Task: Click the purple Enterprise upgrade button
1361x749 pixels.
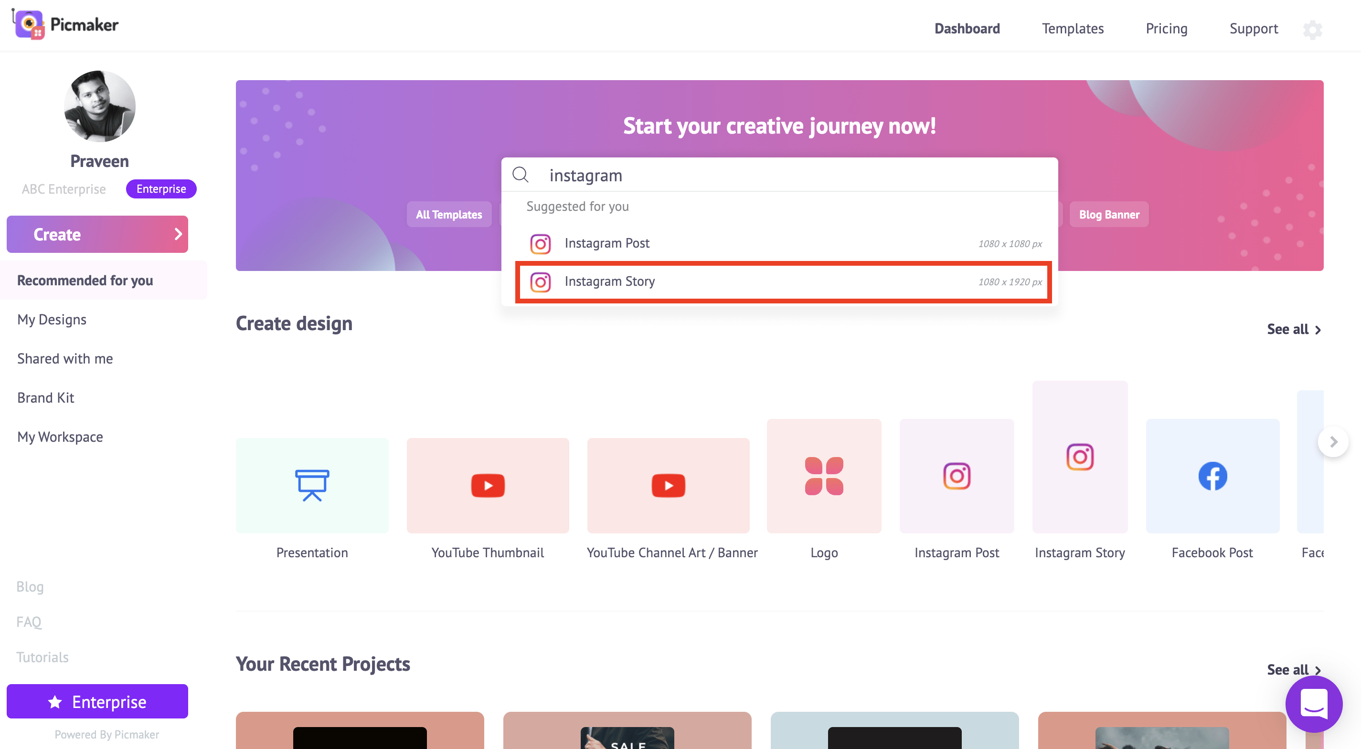Action: coord(97,701)
